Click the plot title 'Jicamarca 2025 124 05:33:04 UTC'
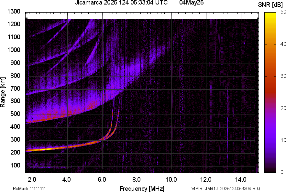Image resolution: width=286 pixels, height=192 pixels. click(x=121, y=3)
